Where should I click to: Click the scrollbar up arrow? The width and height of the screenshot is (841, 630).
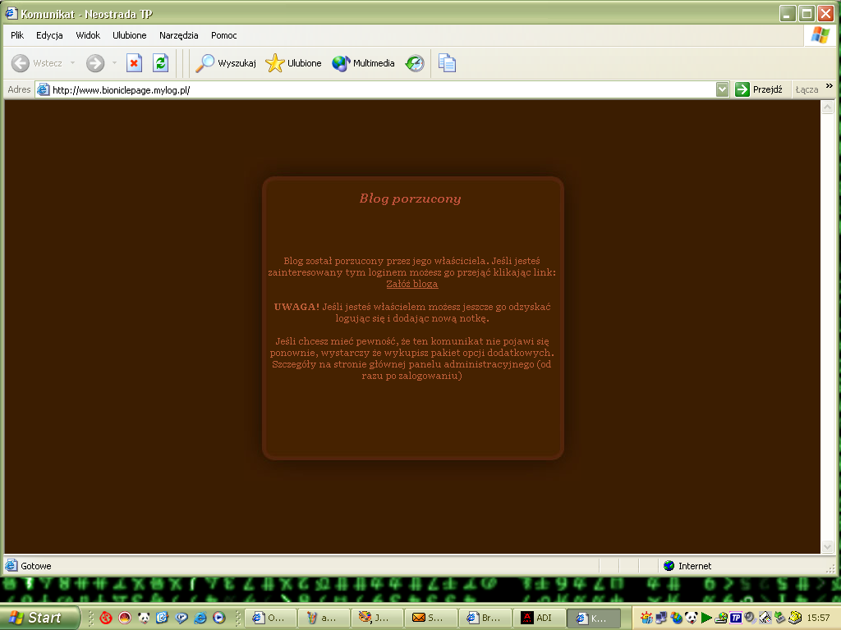pyautogui.click(x=828, y=107)
